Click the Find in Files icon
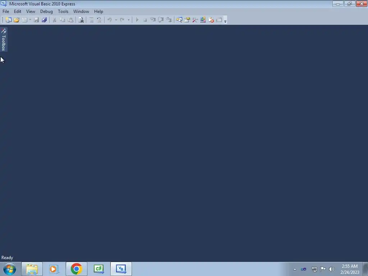 coord(81,20)
